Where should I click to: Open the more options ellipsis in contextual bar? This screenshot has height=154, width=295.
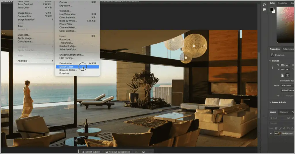[x=150, y=152]
